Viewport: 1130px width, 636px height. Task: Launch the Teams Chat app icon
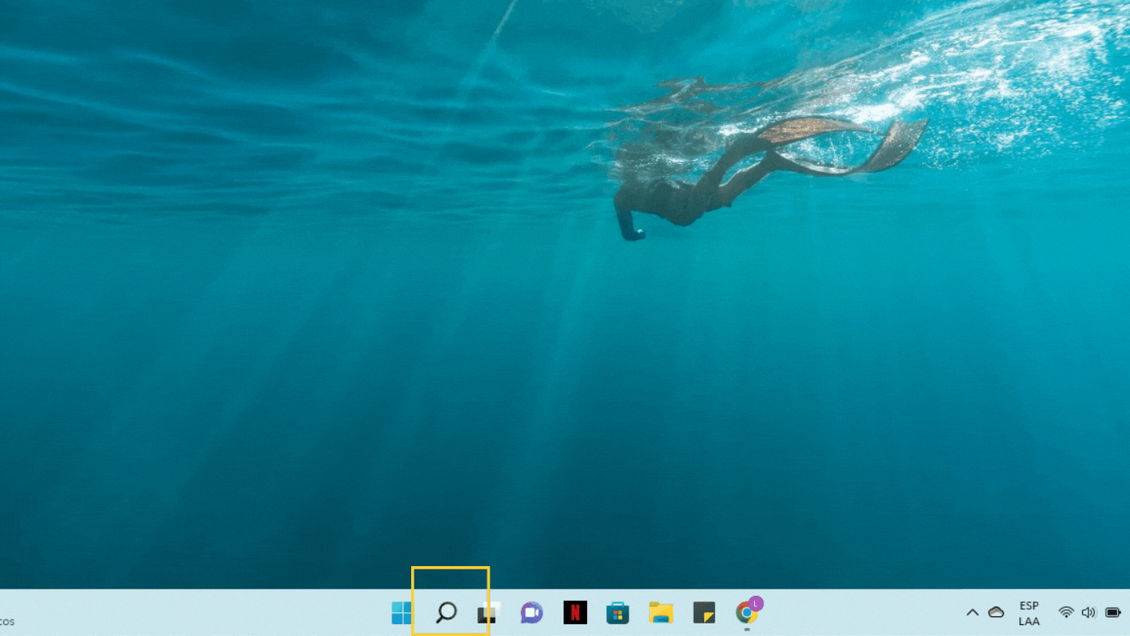(531, 612)
